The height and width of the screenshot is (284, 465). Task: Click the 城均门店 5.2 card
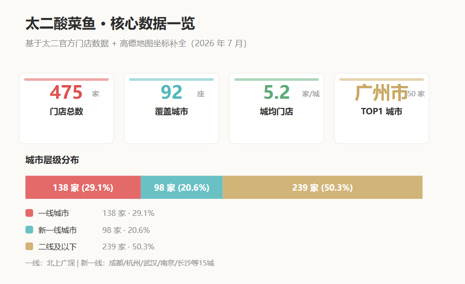(276, 108)
